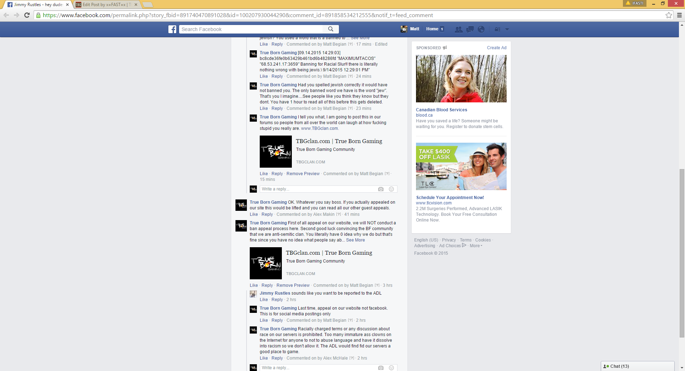Viewport: 685px width, 371px height.
Task: Open the Terms footer link
Action: 466,240
